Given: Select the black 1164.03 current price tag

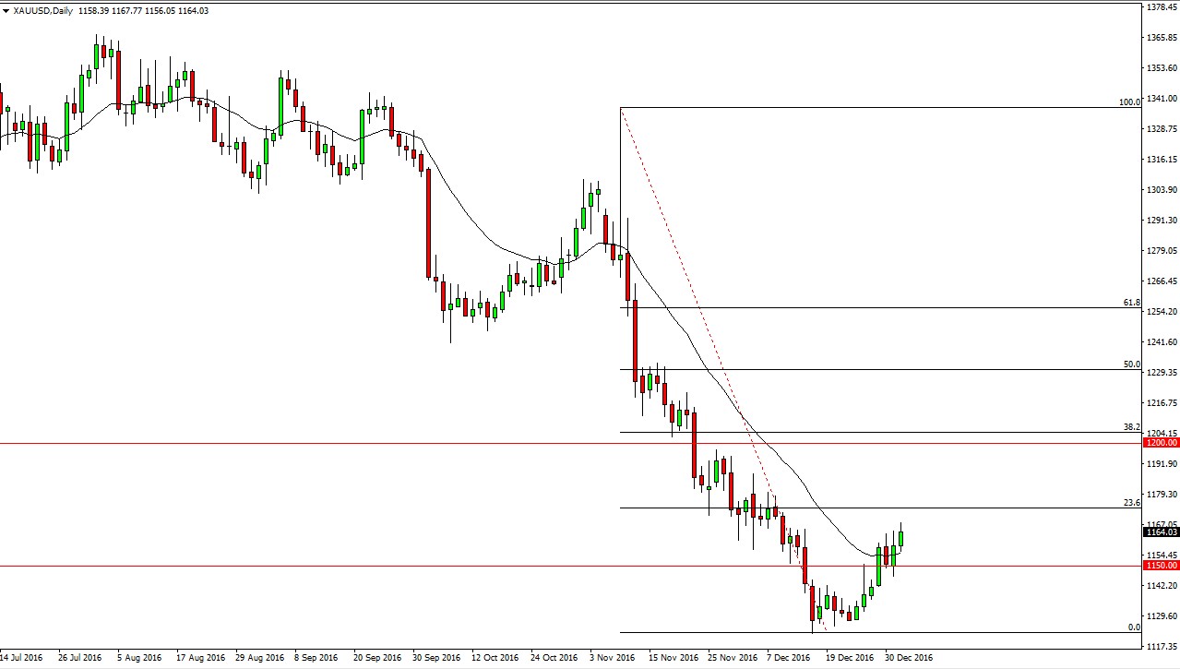Looking at the screenshot, I should click(x=1162, y=532).
